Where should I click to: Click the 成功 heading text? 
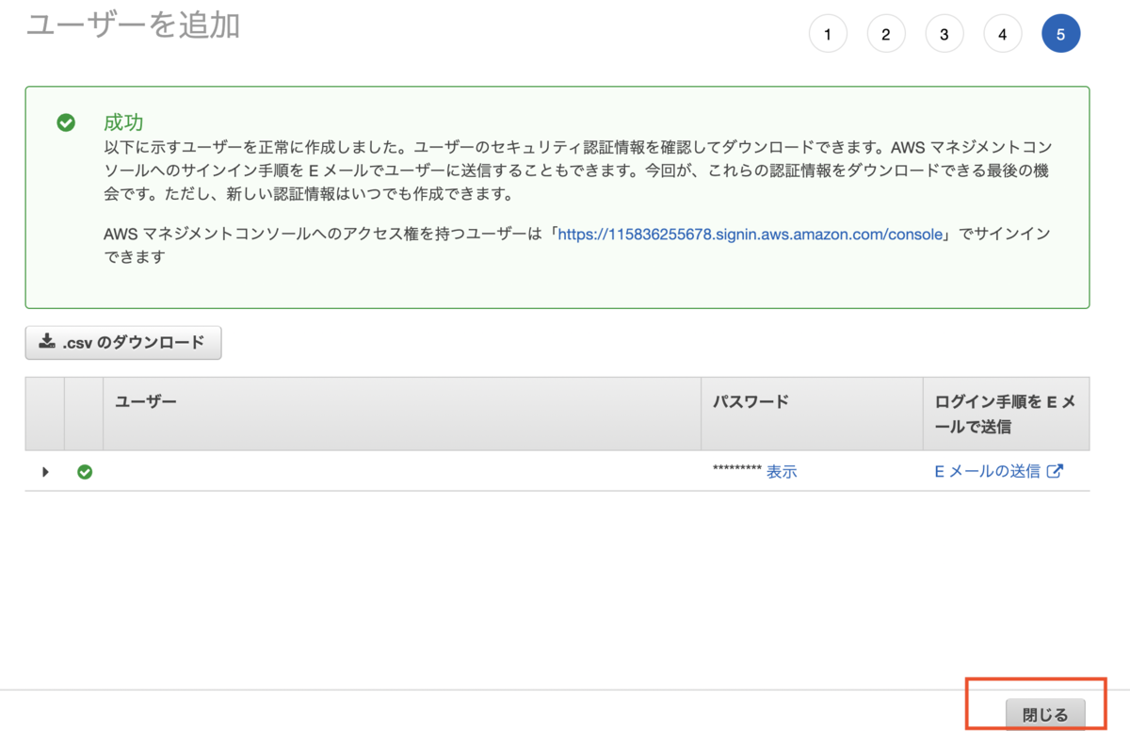pos(123,122)
